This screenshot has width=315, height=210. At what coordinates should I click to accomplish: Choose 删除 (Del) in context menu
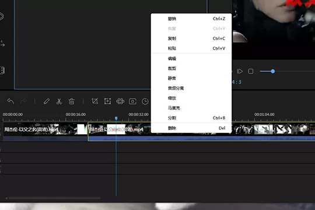coord(191,128)
